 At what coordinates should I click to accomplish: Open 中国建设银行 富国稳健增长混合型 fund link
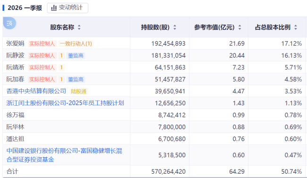pos(64,155)
